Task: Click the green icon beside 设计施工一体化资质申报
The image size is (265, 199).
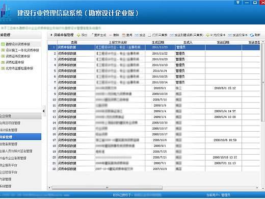Action: [x=3, y=50]
